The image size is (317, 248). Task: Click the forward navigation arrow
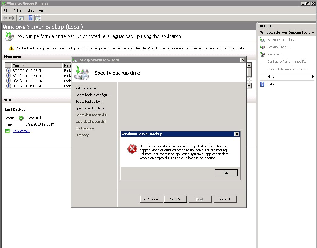pos(11,18)
